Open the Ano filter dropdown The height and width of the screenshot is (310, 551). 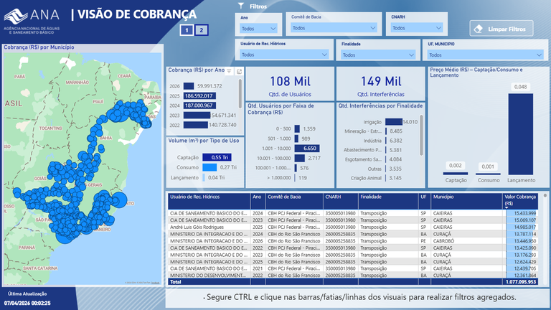[258, 29]
